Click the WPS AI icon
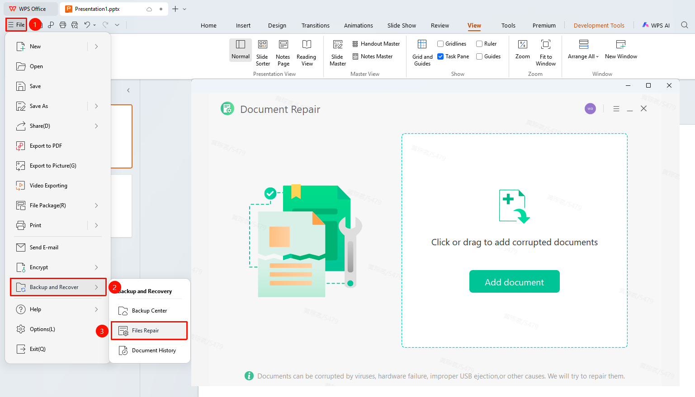 (646, 25)
